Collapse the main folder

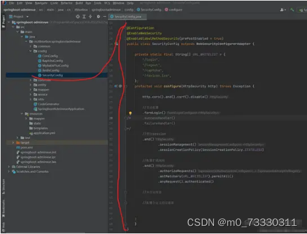tap(17, 32)
